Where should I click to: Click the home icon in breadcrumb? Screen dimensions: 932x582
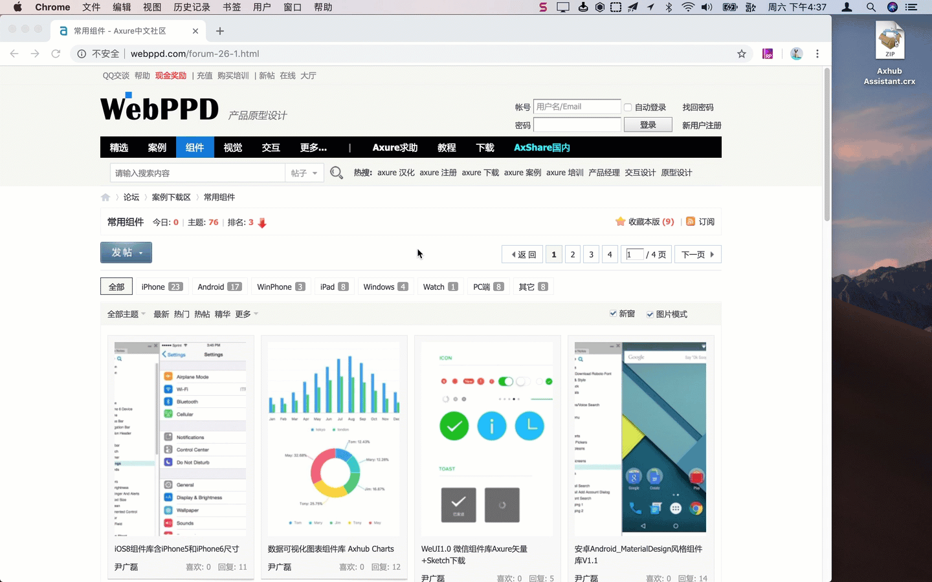(105, 197)
